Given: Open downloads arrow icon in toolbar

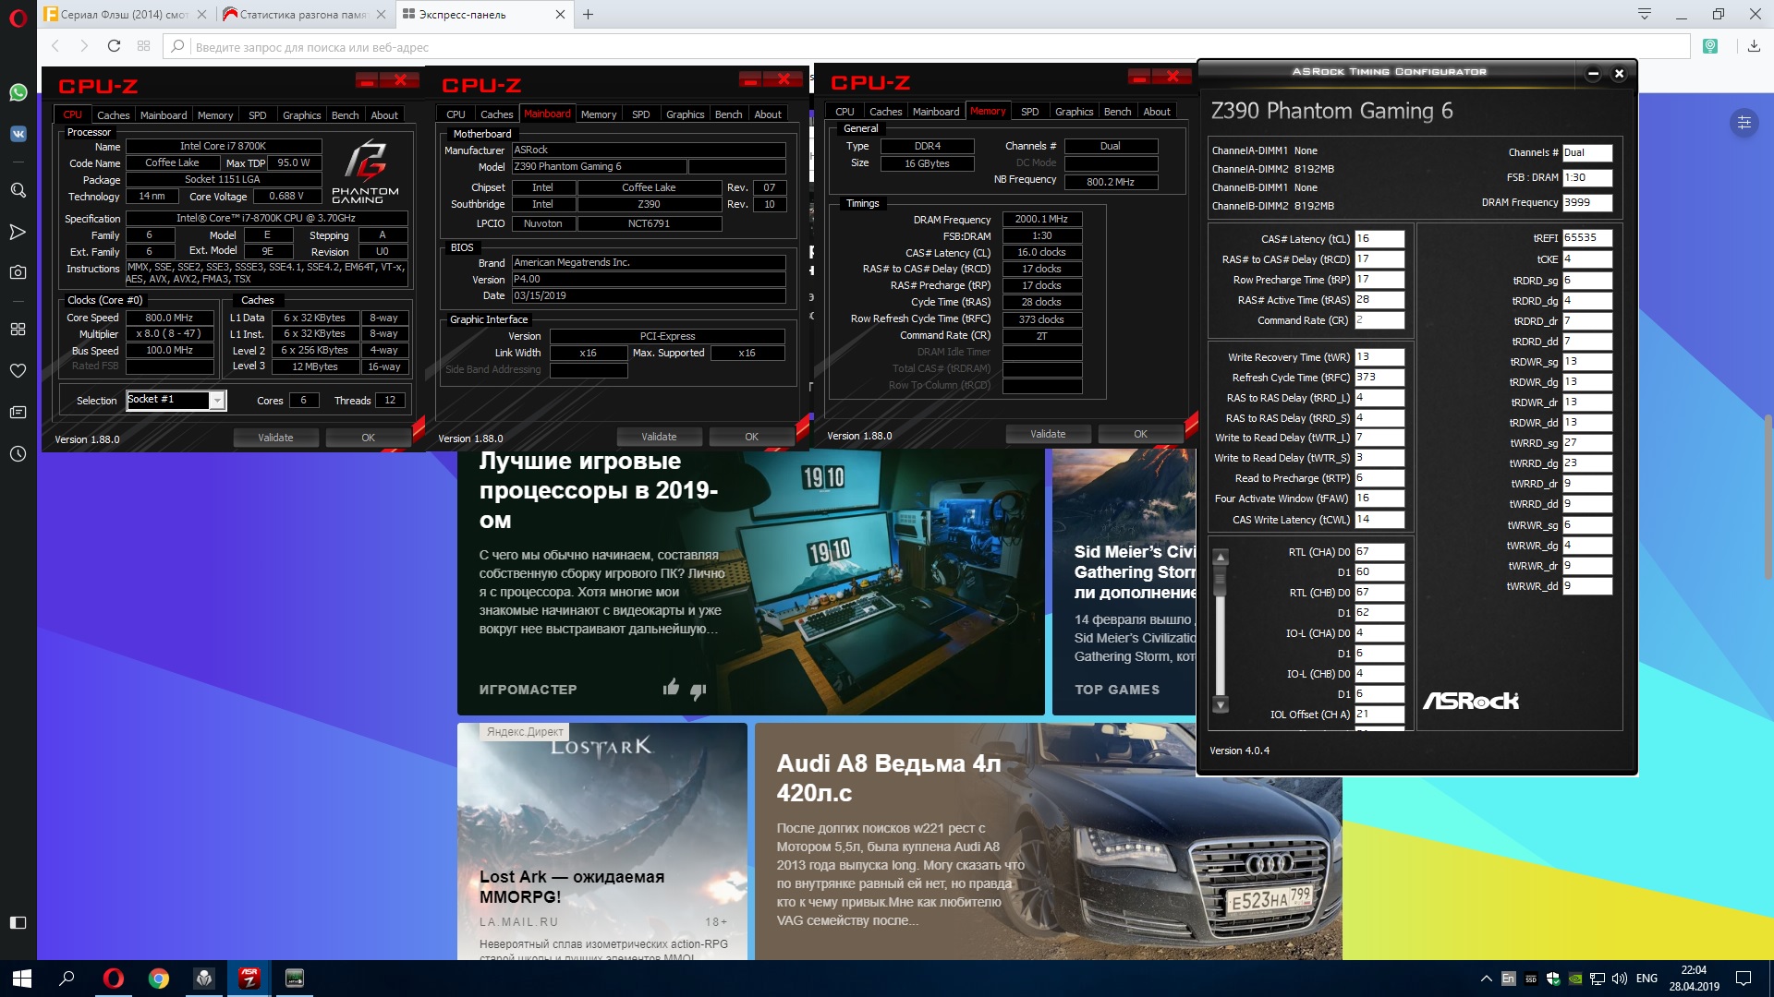Looking at the screenshot, I should tap(1754, 46).
